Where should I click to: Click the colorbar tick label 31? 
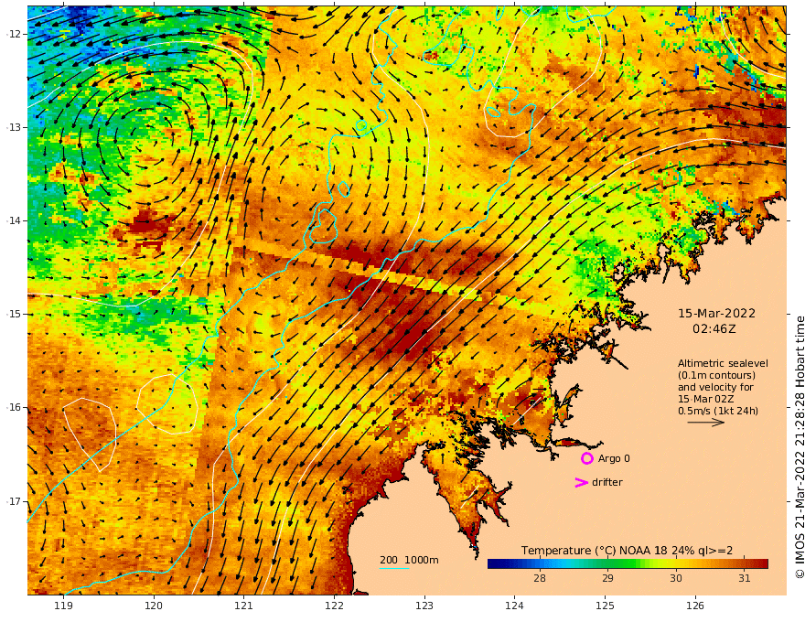(x=745, y=578)
